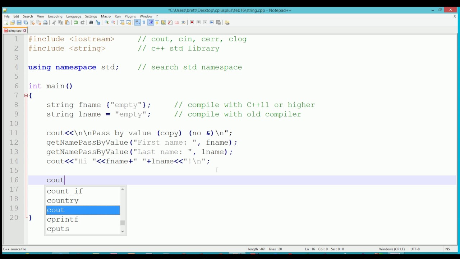Open the Macro menu

[x=106, y=16]
